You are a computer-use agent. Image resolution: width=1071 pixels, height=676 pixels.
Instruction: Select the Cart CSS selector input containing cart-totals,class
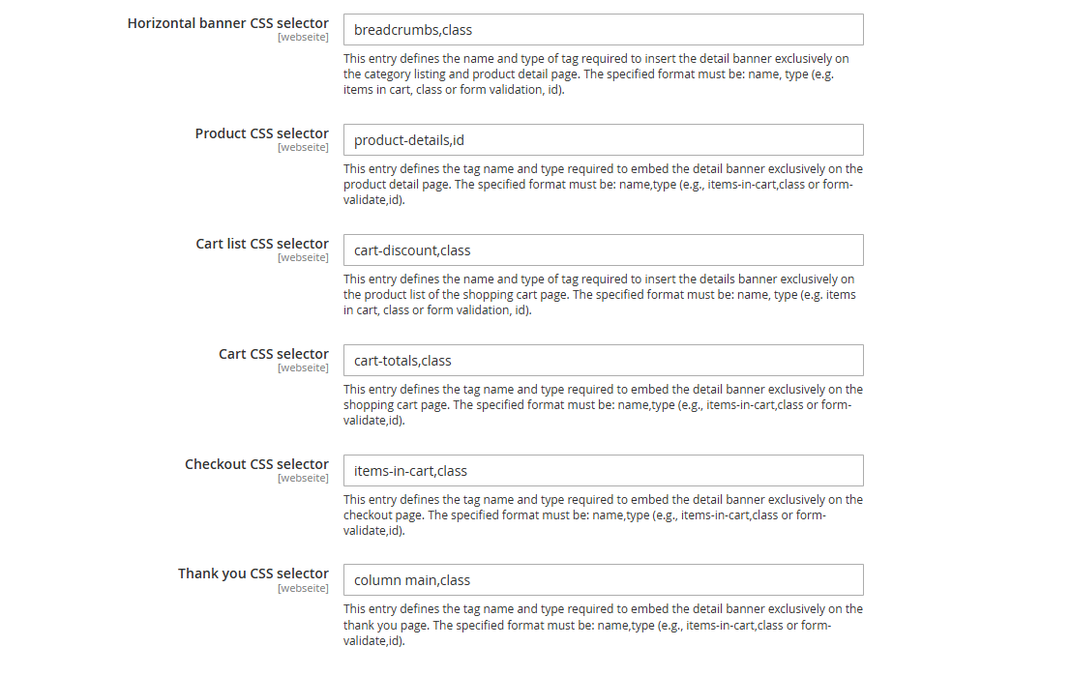point(603,361)
